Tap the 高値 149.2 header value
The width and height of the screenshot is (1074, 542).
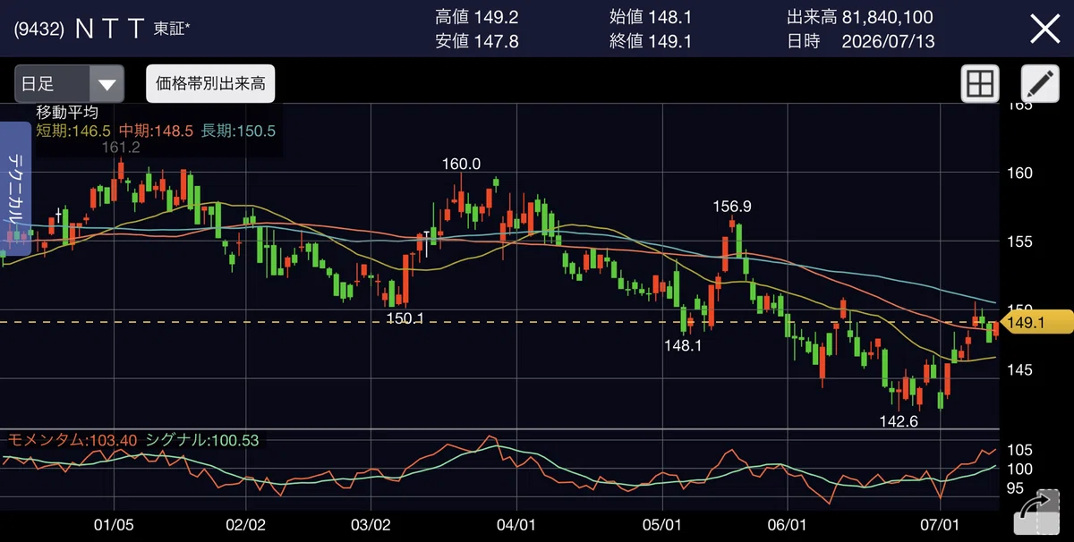click(477, 17)
